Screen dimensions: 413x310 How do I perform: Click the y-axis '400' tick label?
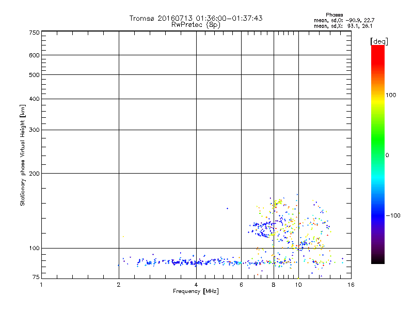point(34,99)
